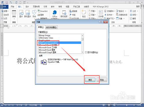This screenshot has width=144, height=107.
Task: Switch to the 审阅 review tab
Action: point(60,7)
